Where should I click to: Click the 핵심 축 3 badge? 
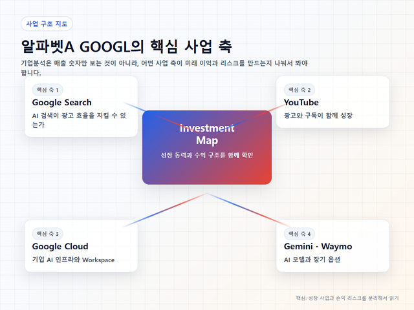coord(47,234)
